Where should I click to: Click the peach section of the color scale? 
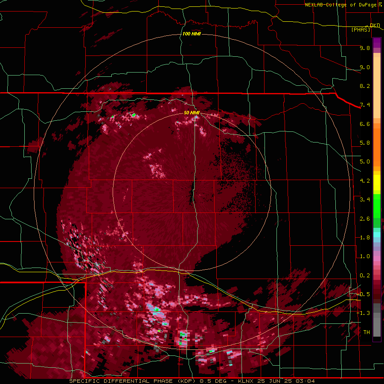click(377, 86)
